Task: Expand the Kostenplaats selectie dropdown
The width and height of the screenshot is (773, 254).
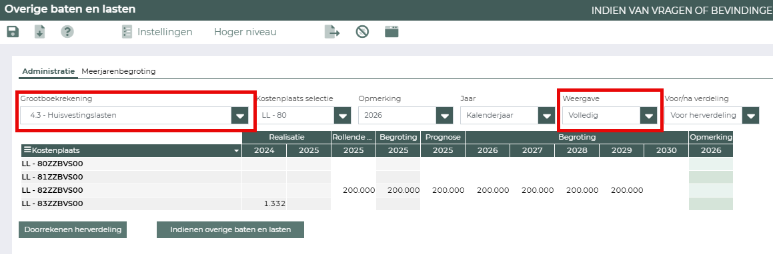Action: coord(342,116)
